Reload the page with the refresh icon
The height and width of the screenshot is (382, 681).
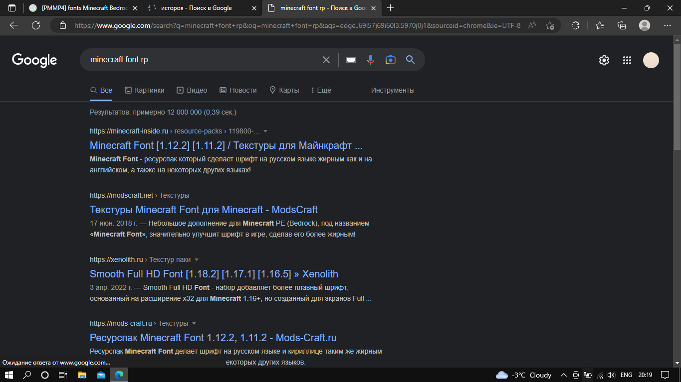click(x=36, y=25)
